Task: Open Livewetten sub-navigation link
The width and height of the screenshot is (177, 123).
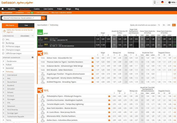Action: pyautogui.click(x=20, y=13)
